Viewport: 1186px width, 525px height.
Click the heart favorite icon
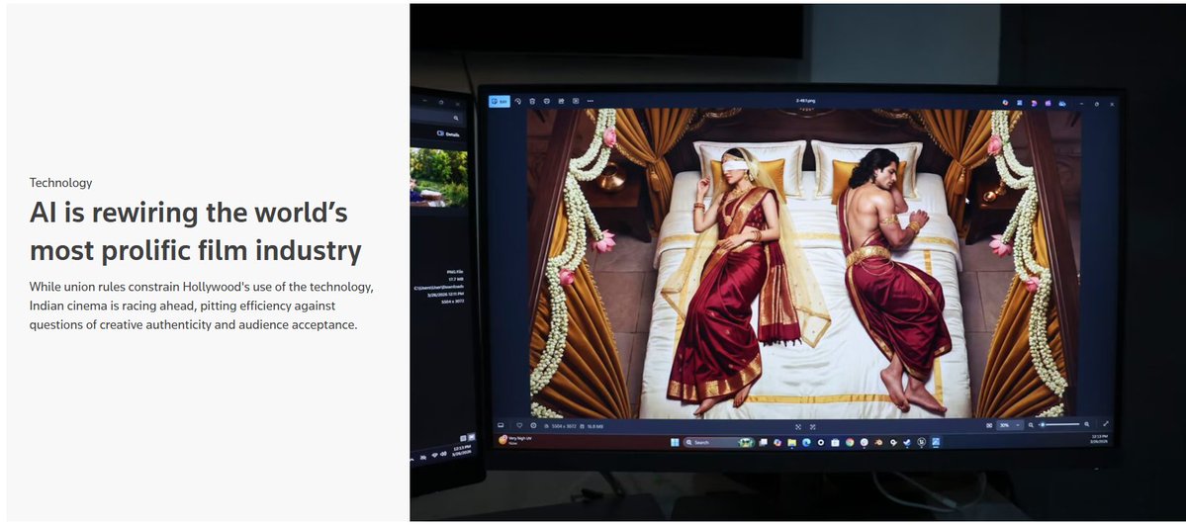click(x=519, y=426)
